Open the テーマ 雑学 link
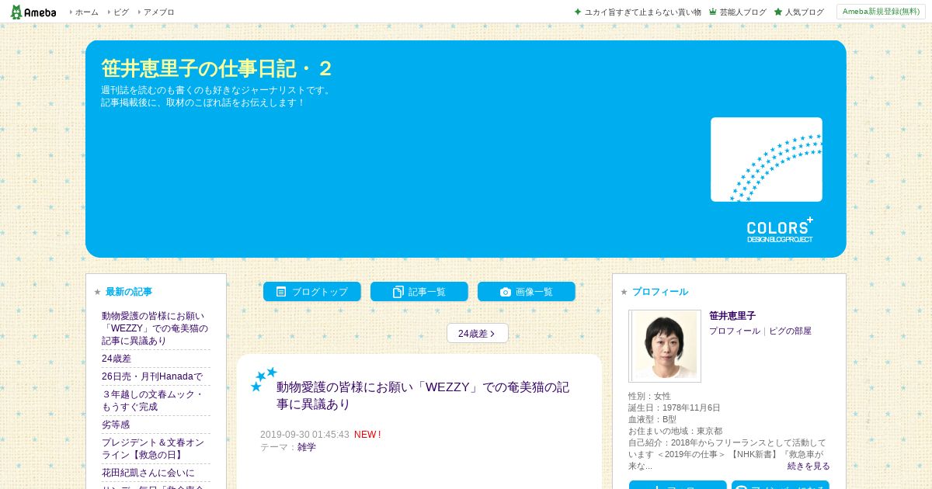The height and width of the screenshot is (489, 932). pos(307,447)
